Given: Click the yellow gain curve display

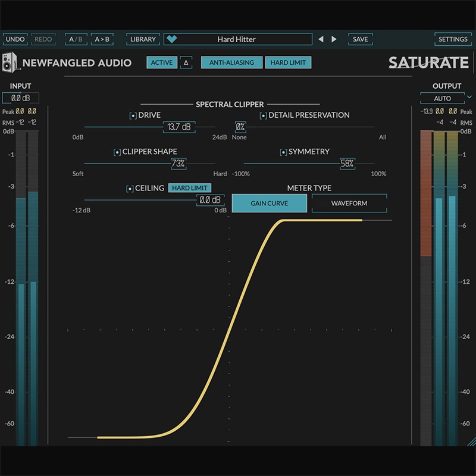Looking at the screenshot, I should pyautogui.click(x=230, y=329).
